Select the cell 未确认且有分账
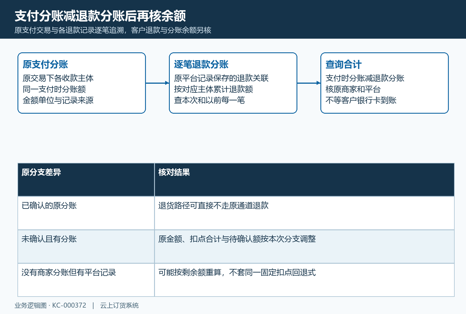The width and height of the screenshot is (466, 314). click(x=86, y=247)
